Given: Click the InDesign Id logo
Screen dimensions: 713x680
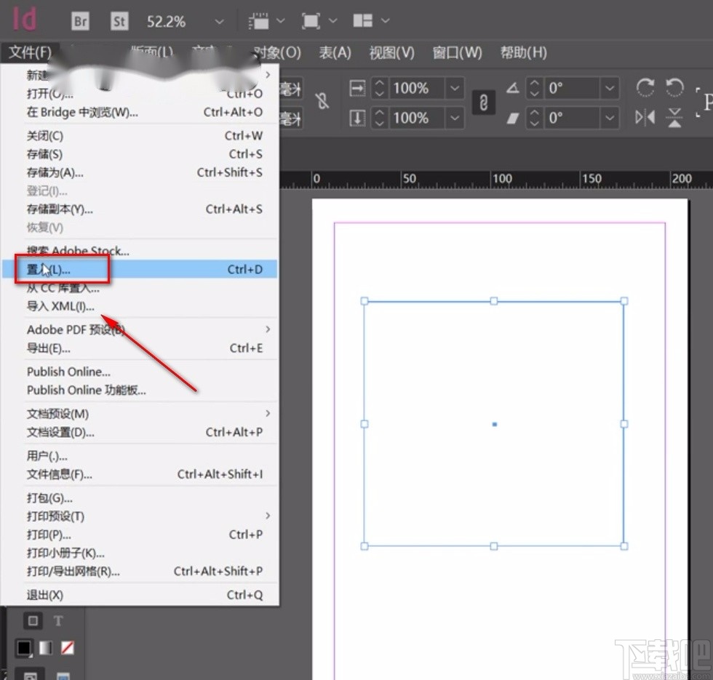Looking at the screenshot, I should pyautogui.click(x=24, y=19).
